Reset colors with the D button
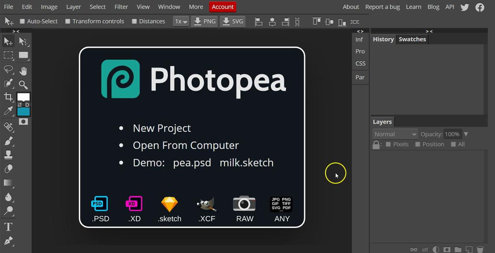495x253 pixels. coord(27,105)
